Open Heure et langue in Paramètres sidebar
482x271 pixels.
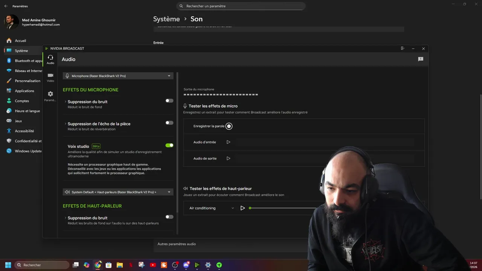click(x=23, y=111)
